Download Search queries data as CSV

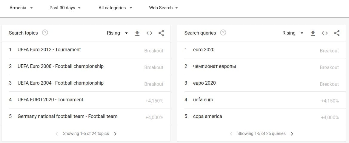tap(313, 33)
